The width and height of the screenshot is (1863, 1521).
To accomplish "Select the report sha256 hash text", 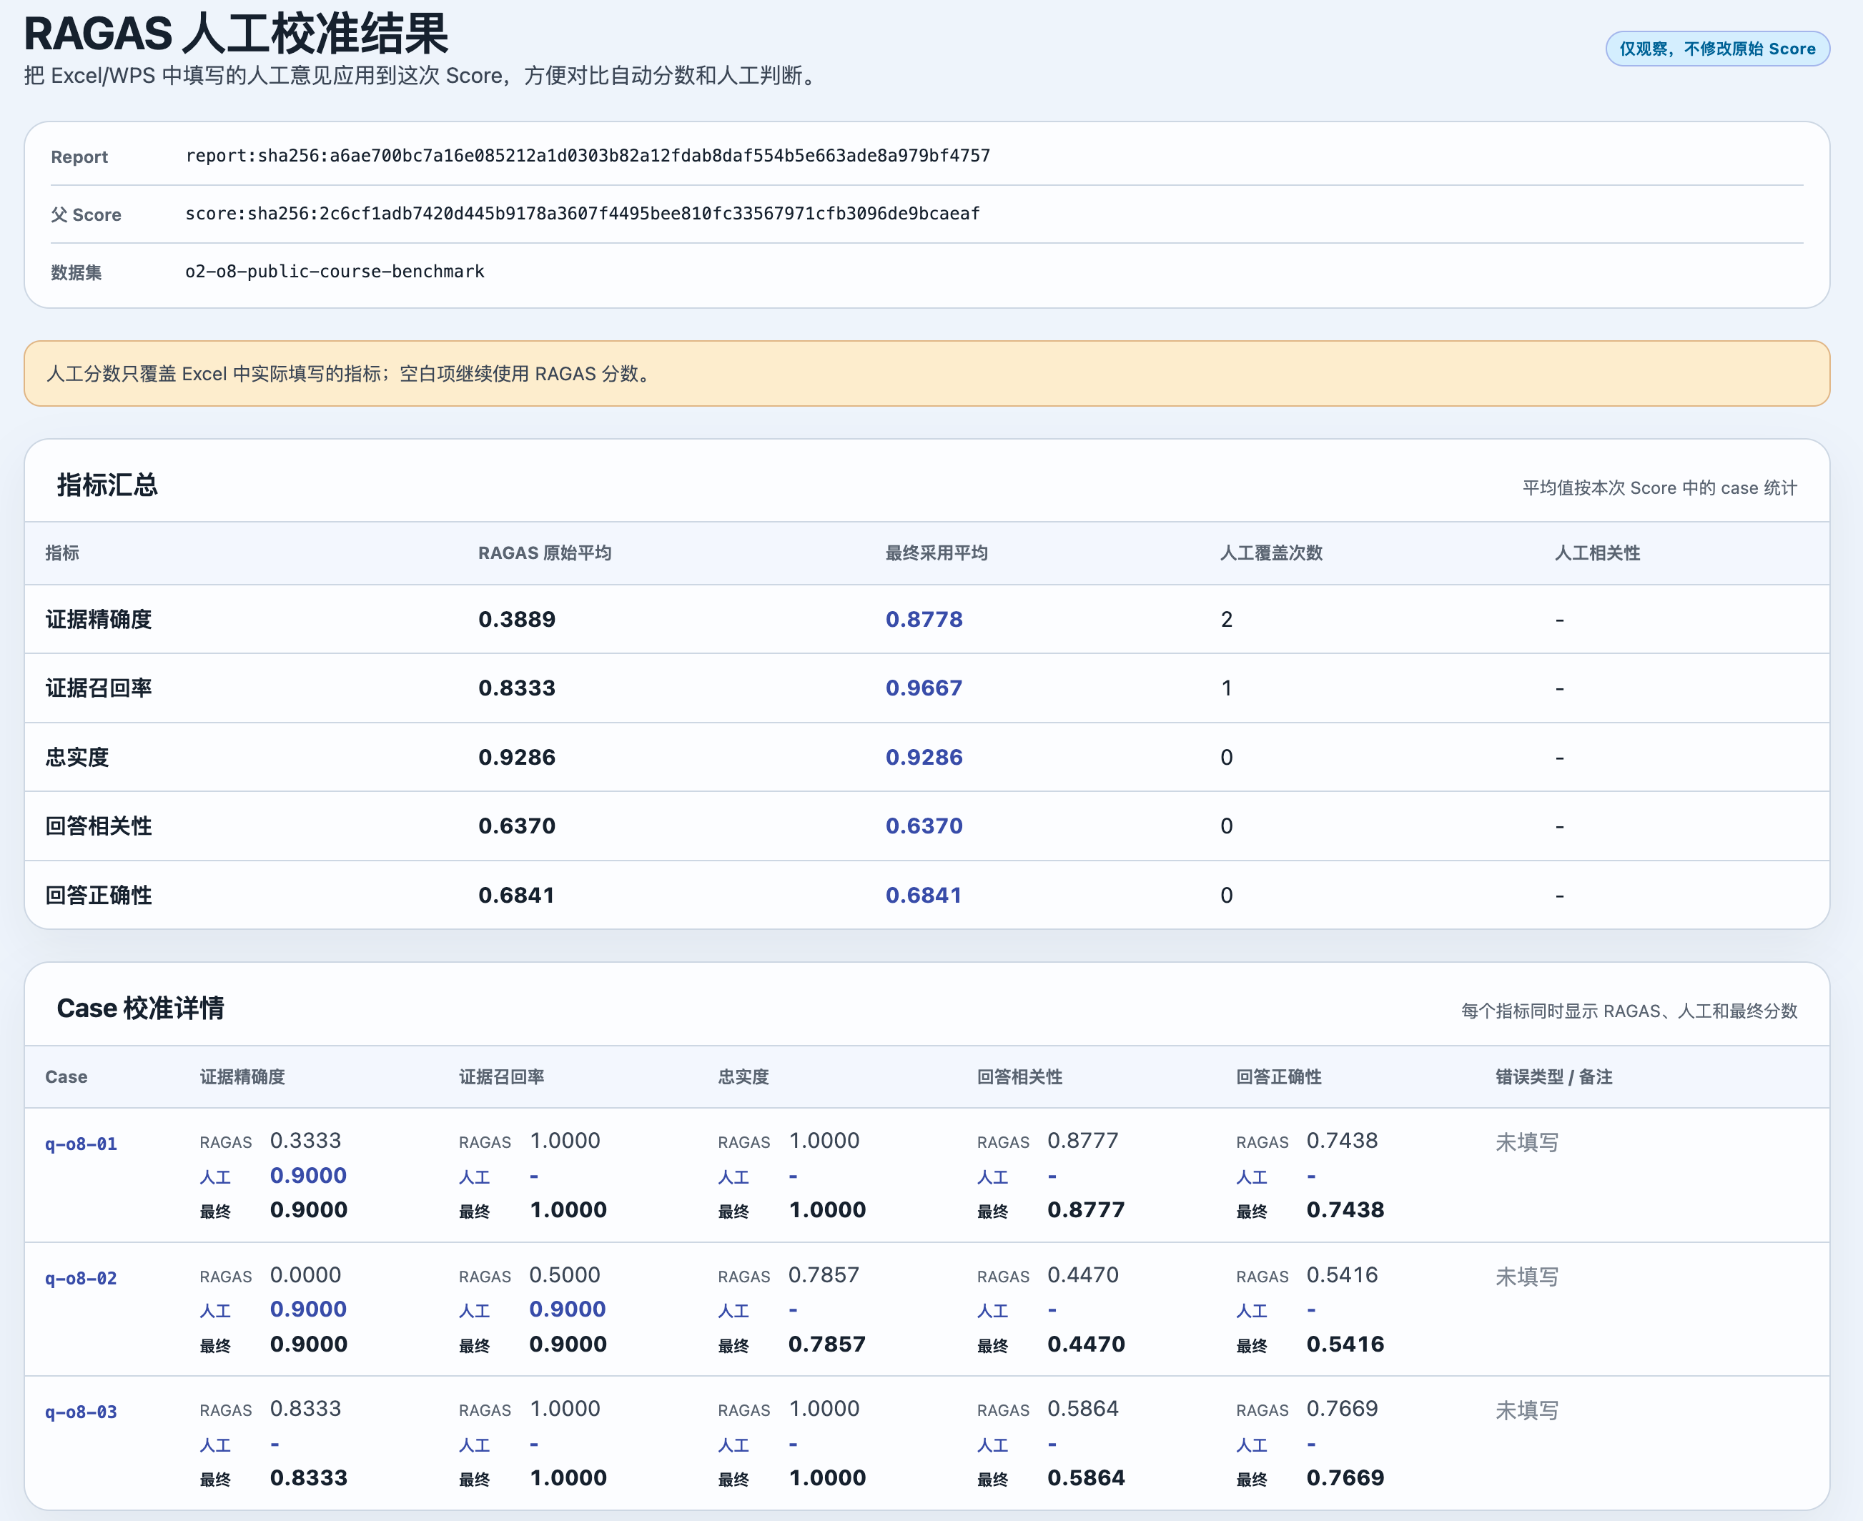I will (587, 156).
